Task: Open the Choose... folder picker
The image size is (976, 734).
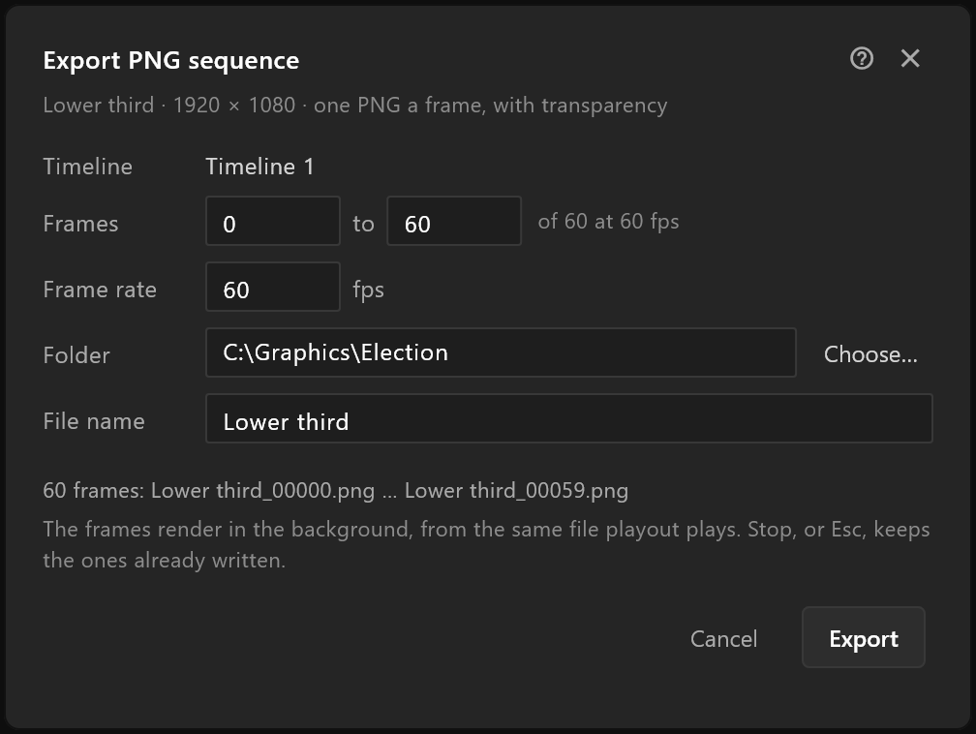Action: pos(870,354)
